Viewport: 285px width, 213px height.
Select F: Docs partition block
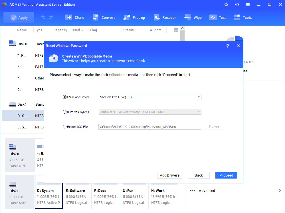(x=106, y=196)
